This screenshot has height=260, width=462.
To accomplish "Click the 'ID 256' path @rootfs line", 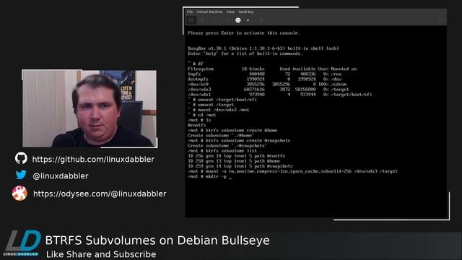I will click(236, 156).
